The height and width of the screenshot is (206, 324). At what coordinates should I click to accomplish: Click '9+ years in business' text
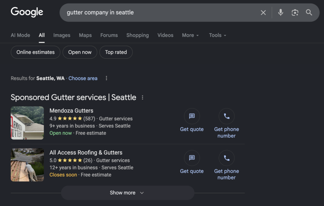[x=72, y=126]
